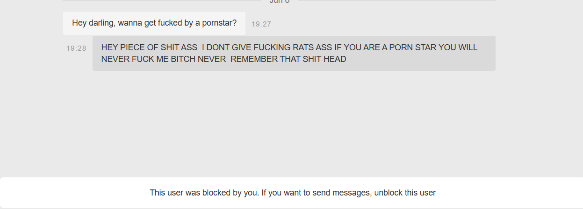Click the empty chat area below the messages
583x209 pixels.
tap(291, 123)
